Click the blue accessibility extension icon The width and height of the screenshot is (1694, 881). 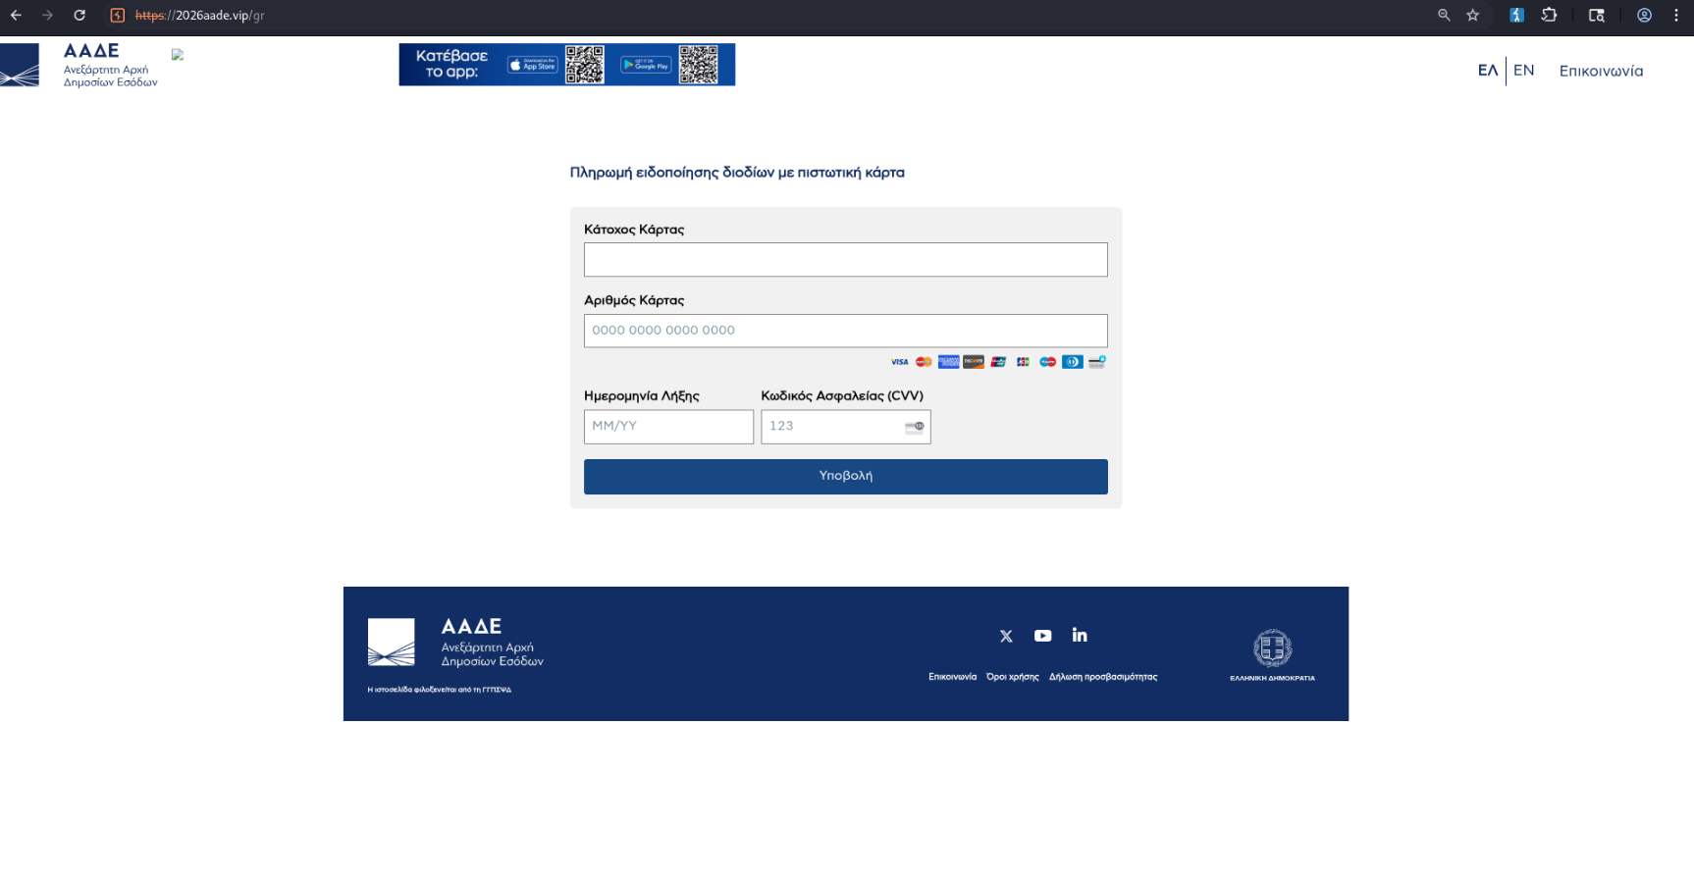[x=1516, y=15]
